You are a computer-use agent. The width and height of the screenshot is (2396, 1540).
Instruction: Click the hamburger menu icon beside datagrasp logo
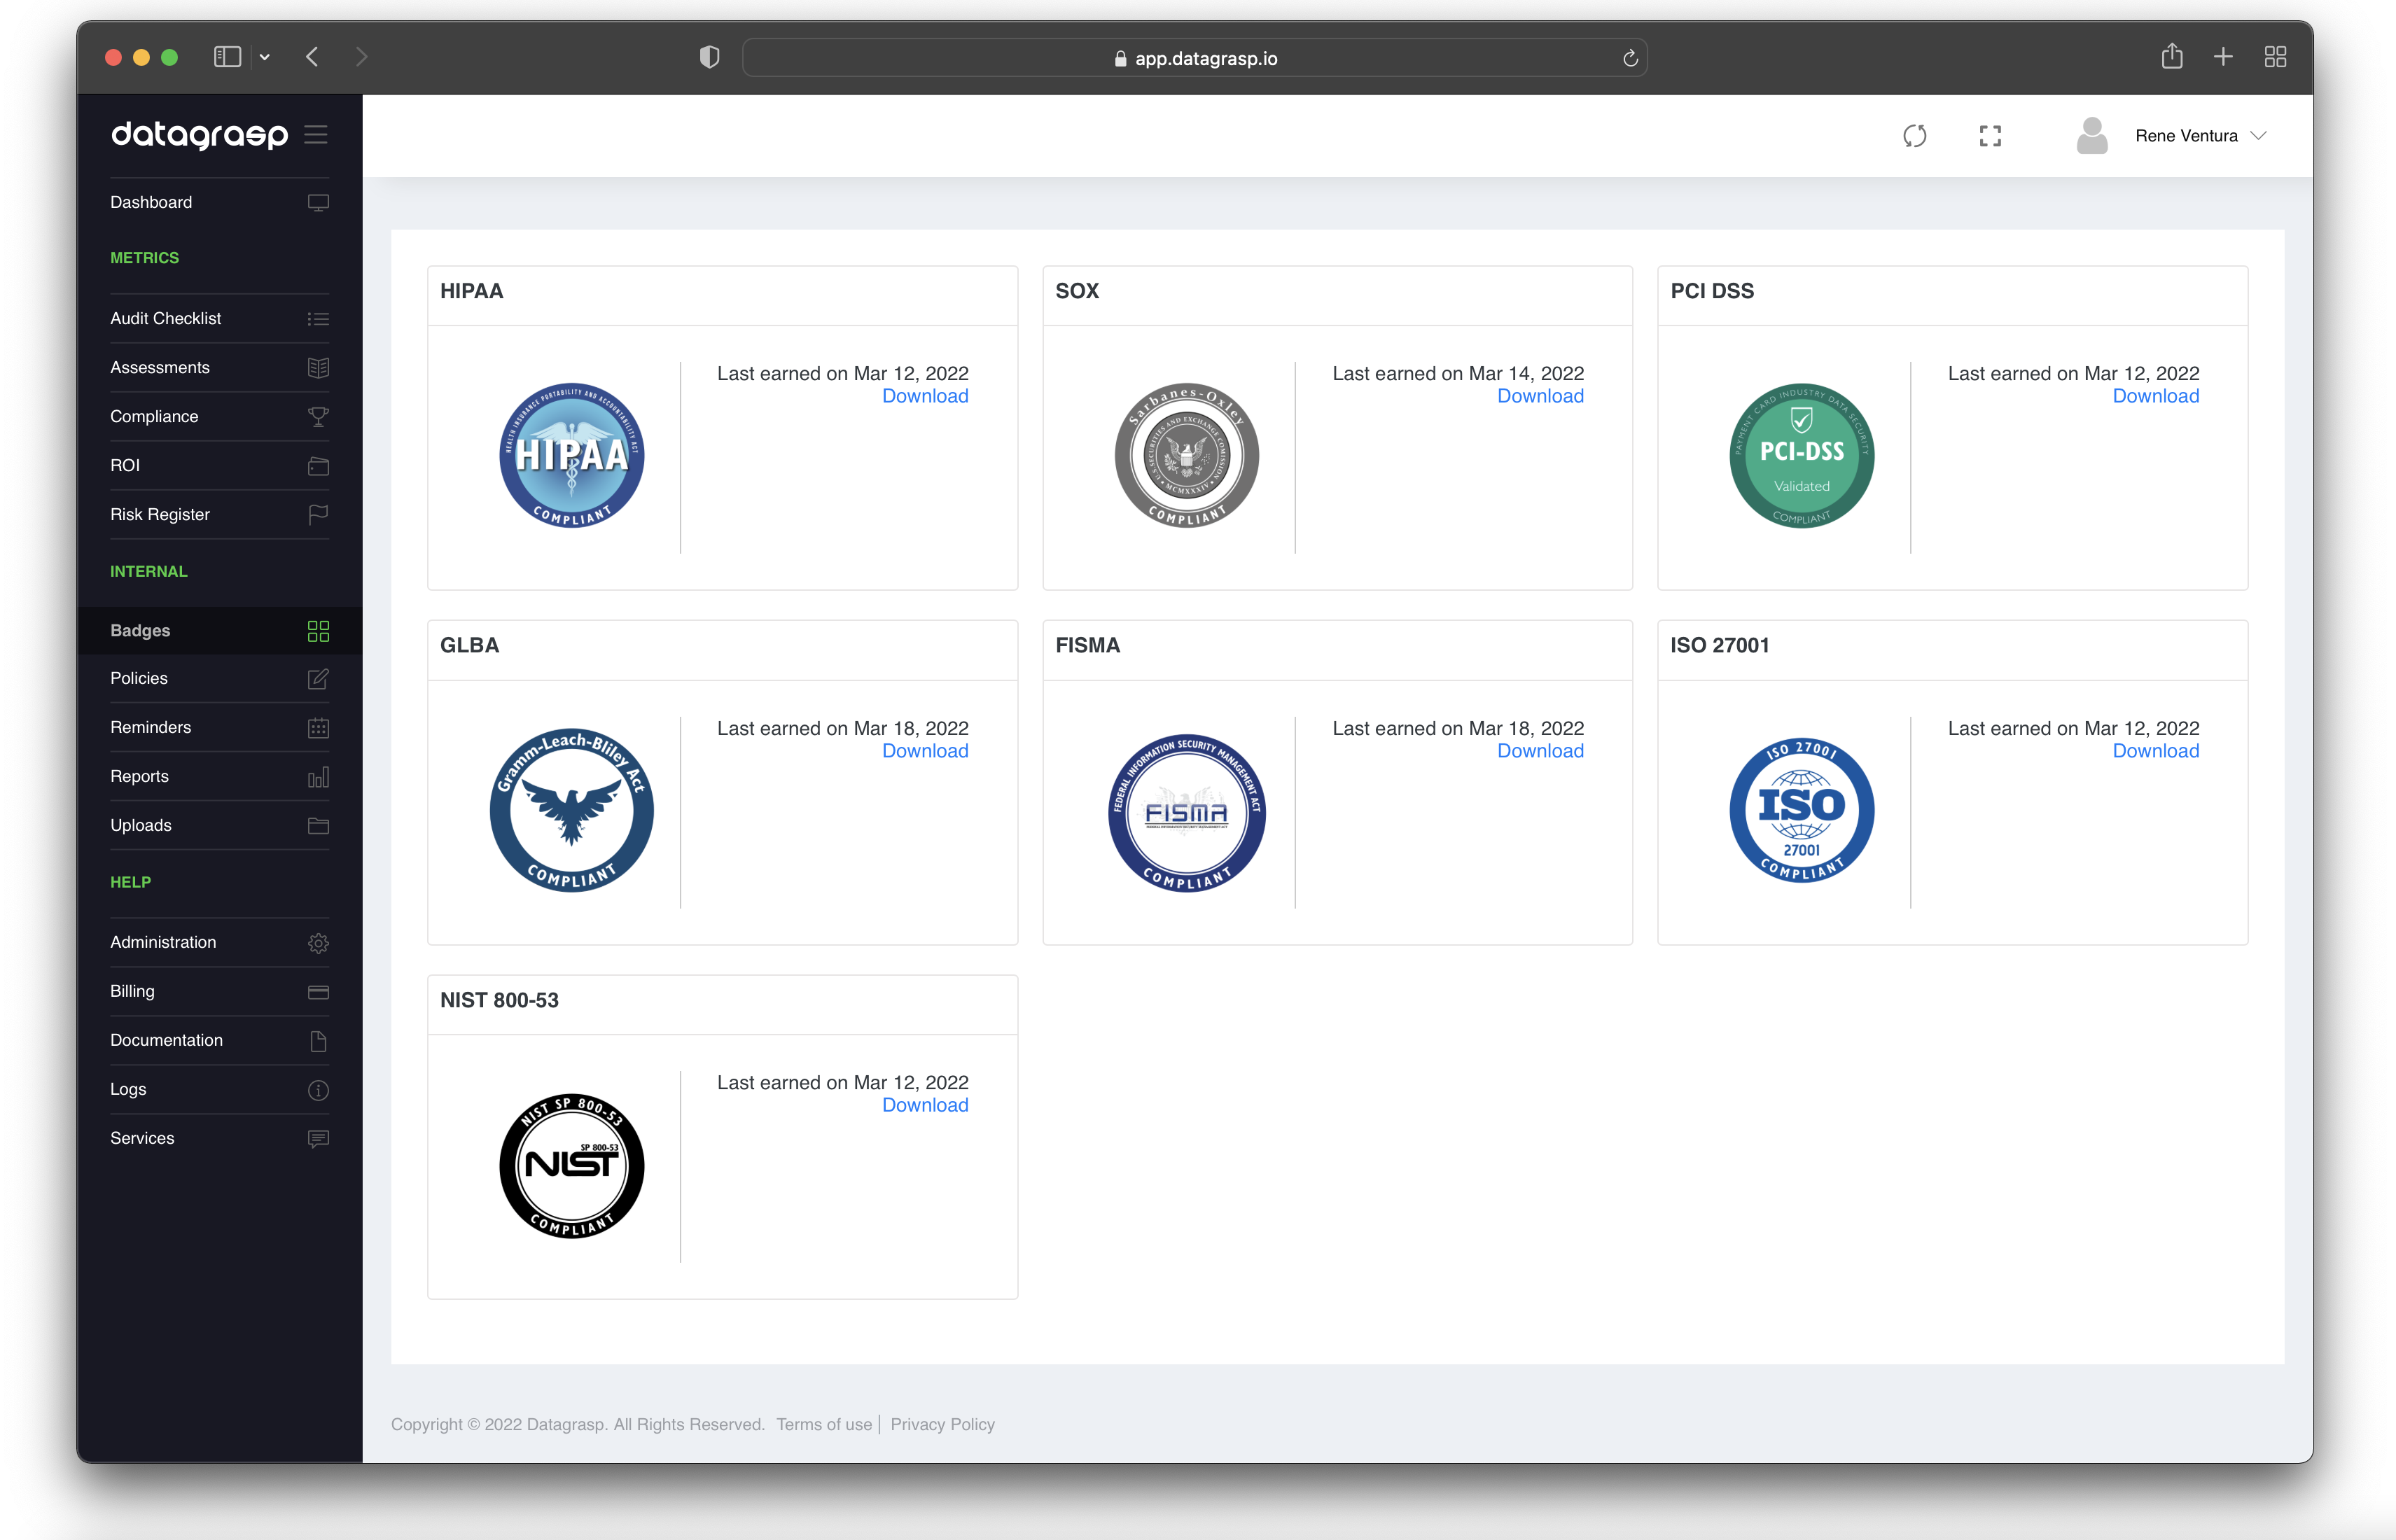[316, 134]
